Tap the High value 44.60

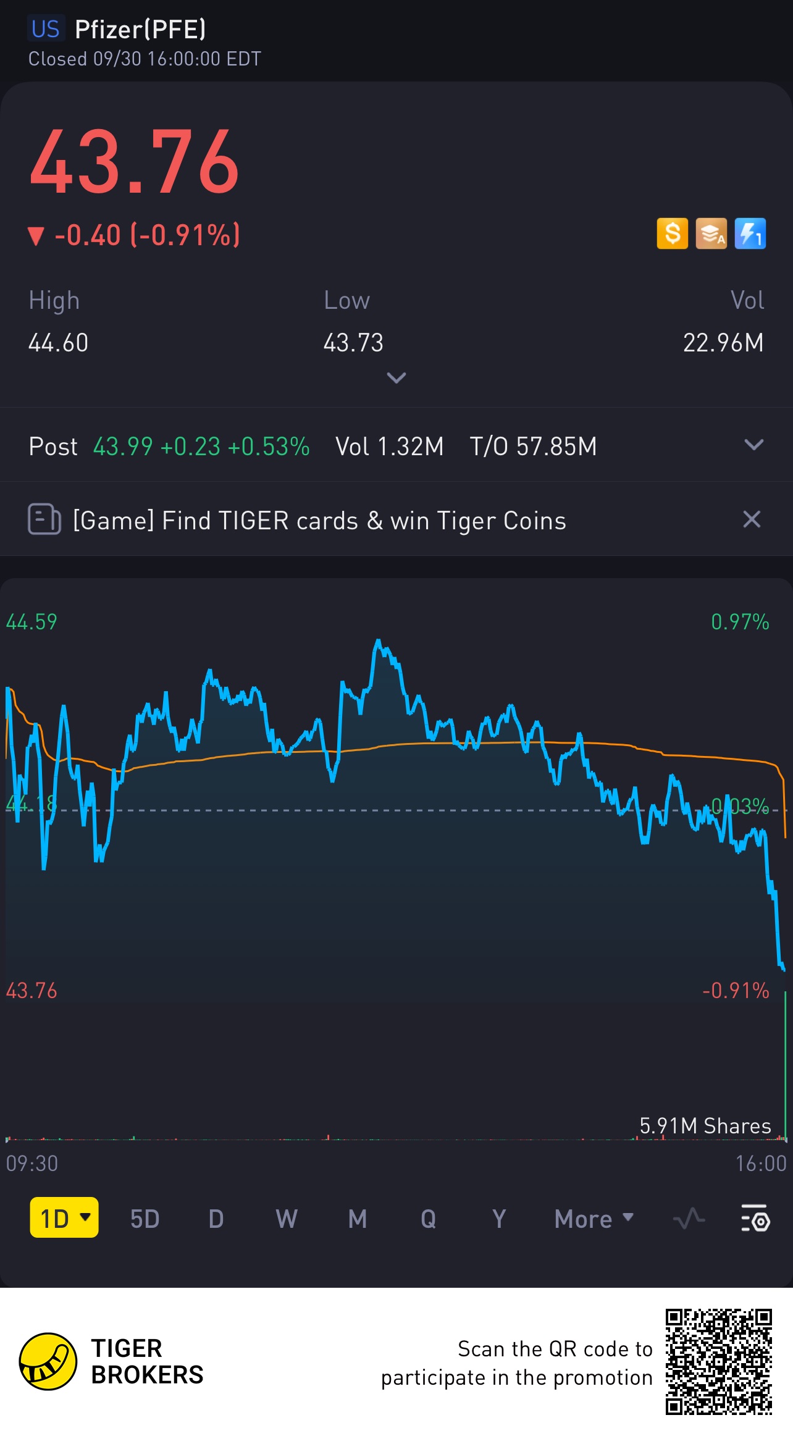(59, 343)
